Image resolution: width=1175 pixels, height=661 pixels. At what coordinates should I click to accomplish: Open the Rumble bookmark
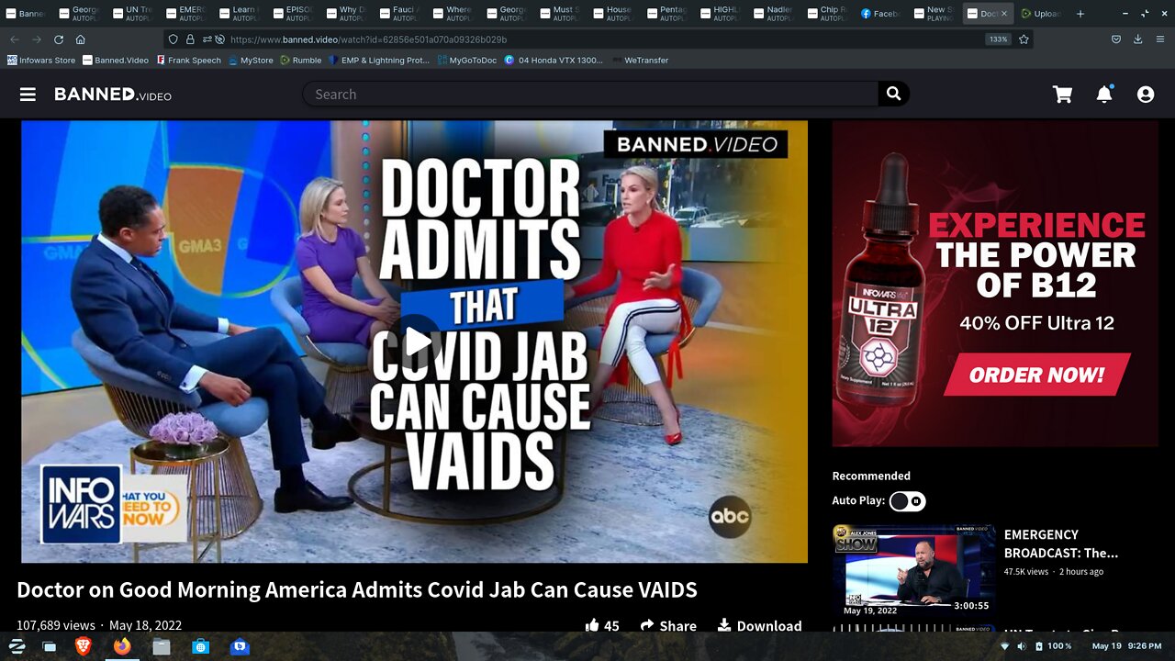pyautogui.click(x=301, y=61)
